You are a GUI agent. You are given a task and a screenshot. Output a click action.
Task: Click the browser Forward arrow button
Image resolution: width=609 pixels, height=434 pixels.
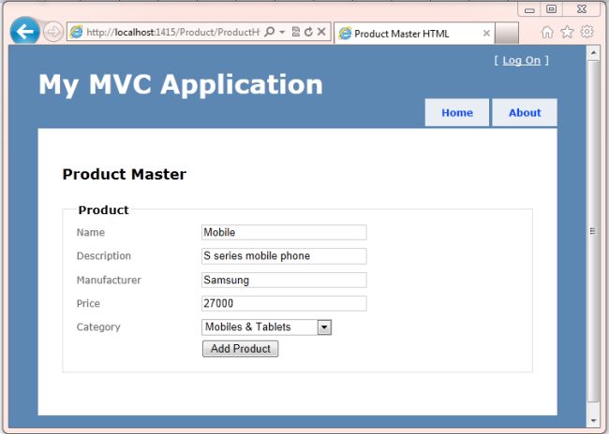click(53, 32)
